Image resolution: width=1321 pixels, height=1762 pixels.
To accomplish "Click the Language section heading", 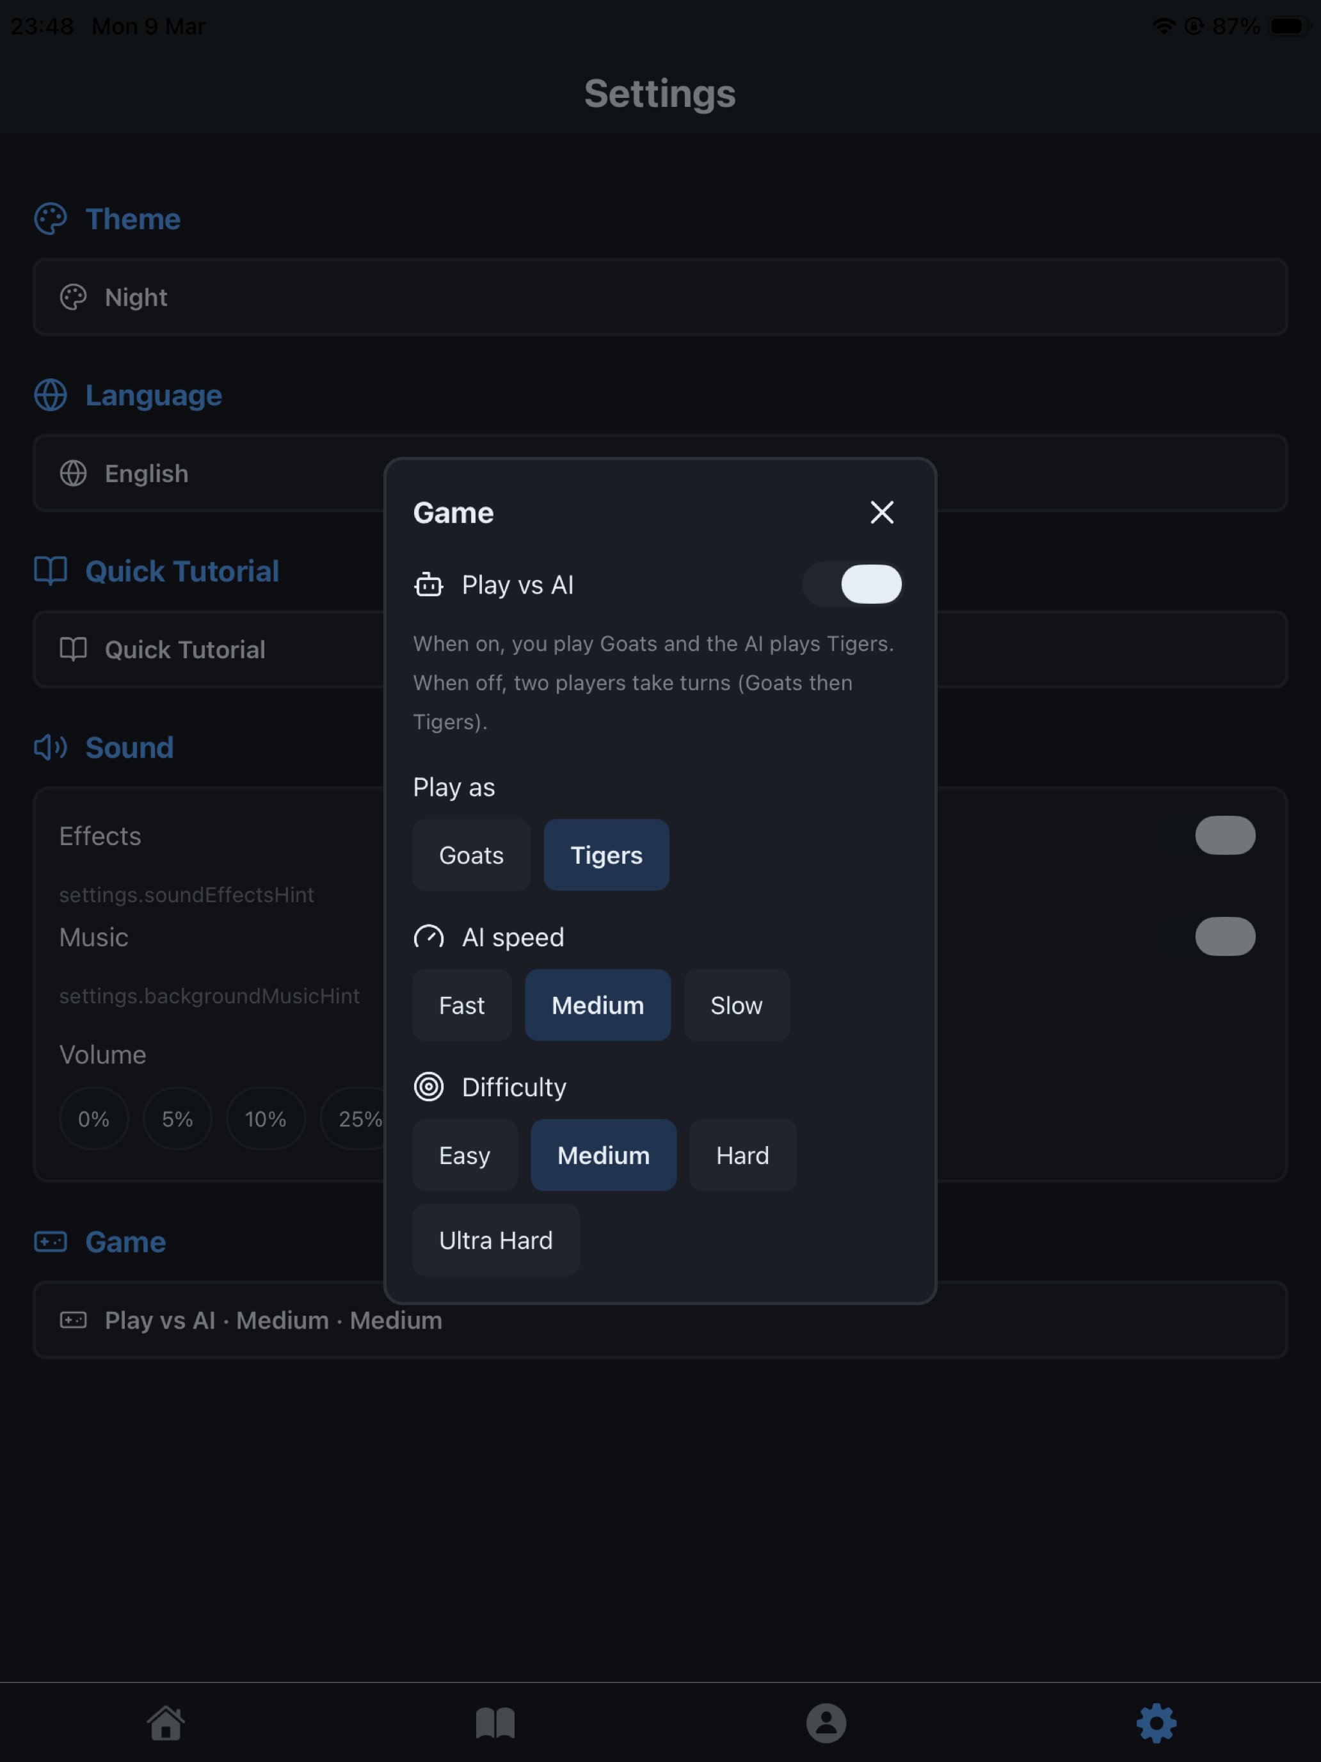I will click(x=154, y=395).
